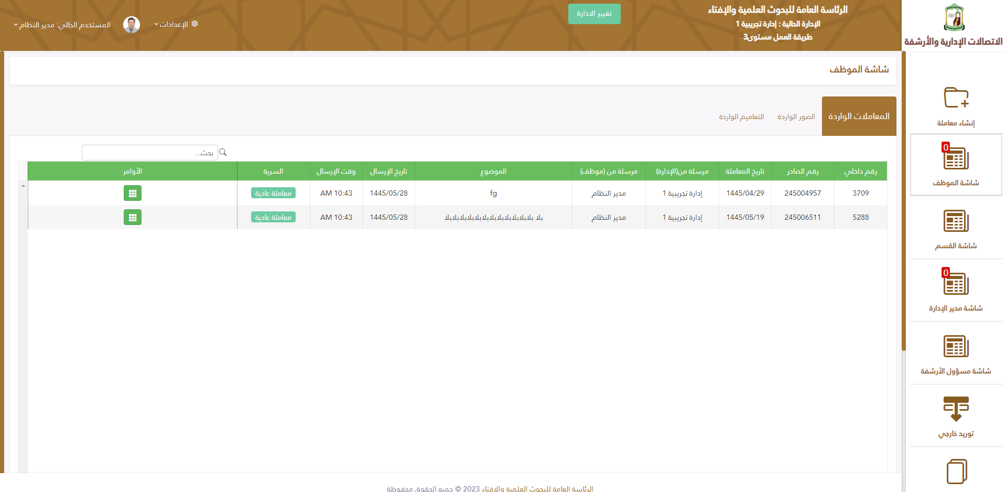This screenshot has height=492, width=1006.
Task: Select the المعاملات الواردة tab
Action: [859, 116]
